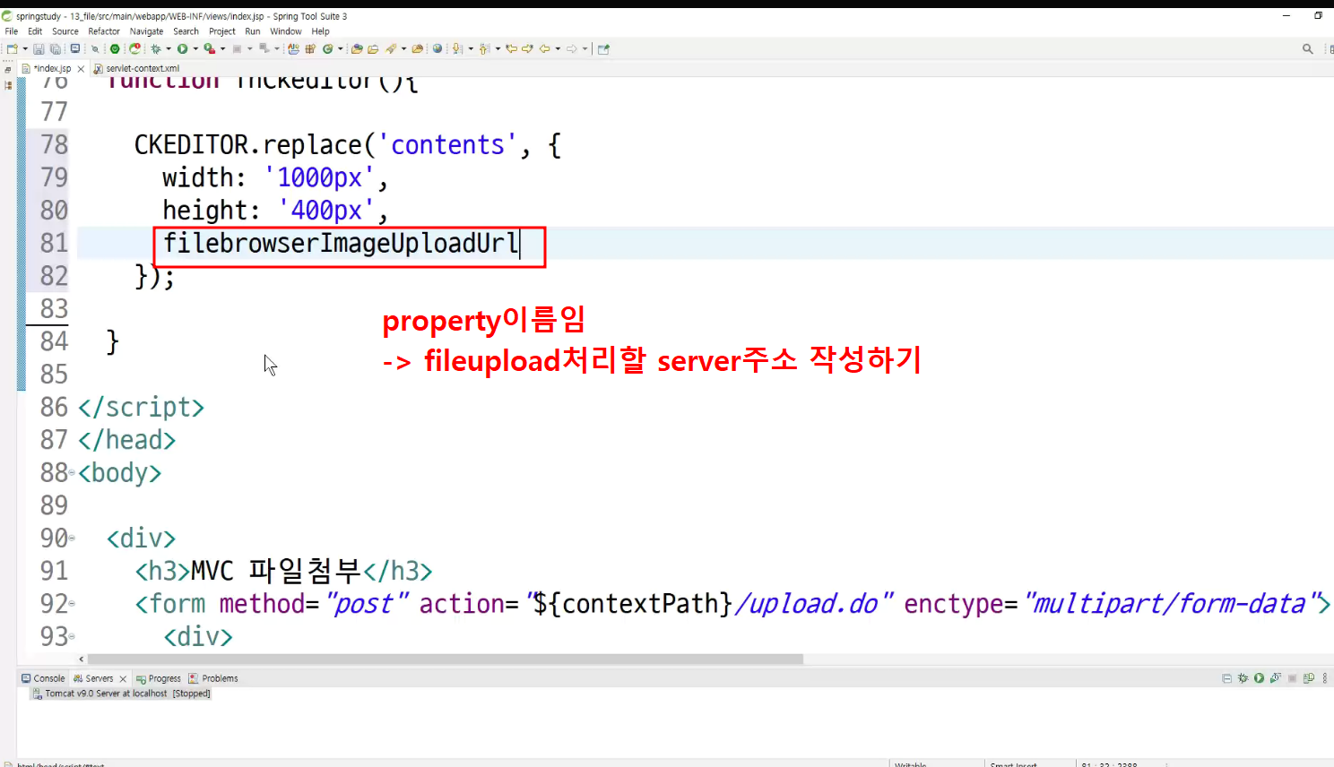Open the Edit menu

[x=35, y=31]
